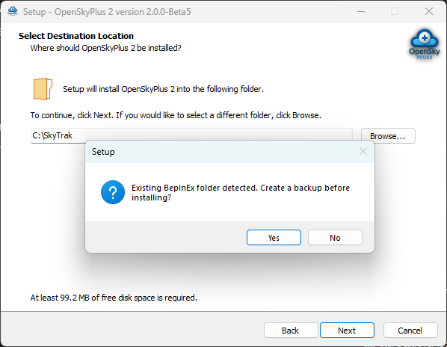Click 'Where should OpenSkyPlus 2 be installed?' text
The height and width of the screenshot is (347, 447).
click(105, 48)
